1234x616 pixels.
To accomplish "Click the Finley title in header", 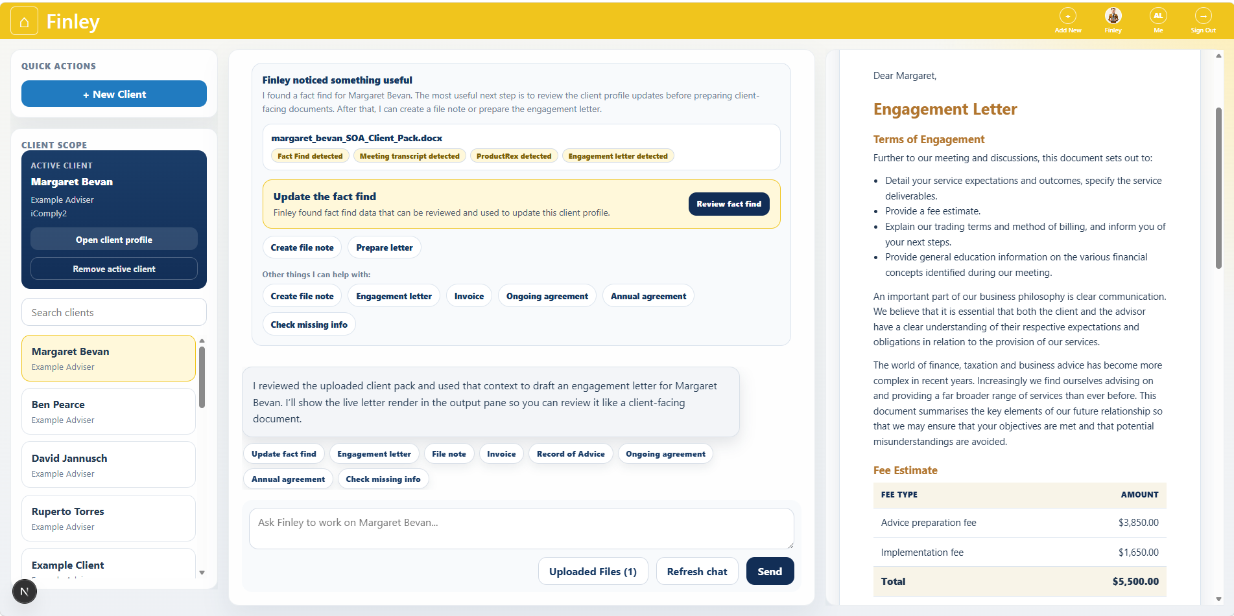I will pos(73,22).
